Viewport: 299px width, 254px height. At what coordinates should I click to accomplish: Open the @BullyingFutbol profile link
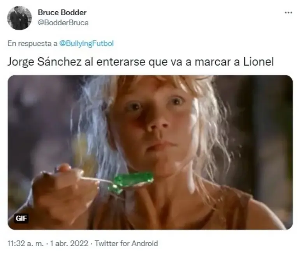86,44
